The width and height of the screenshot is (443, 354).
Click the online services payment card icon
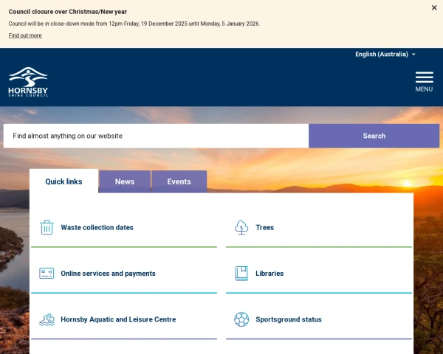47,274
